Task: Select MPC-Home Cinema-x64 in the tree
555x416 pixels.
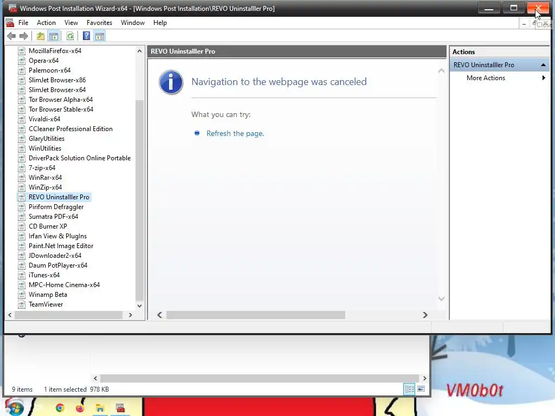Action: (x=64, y=285)
